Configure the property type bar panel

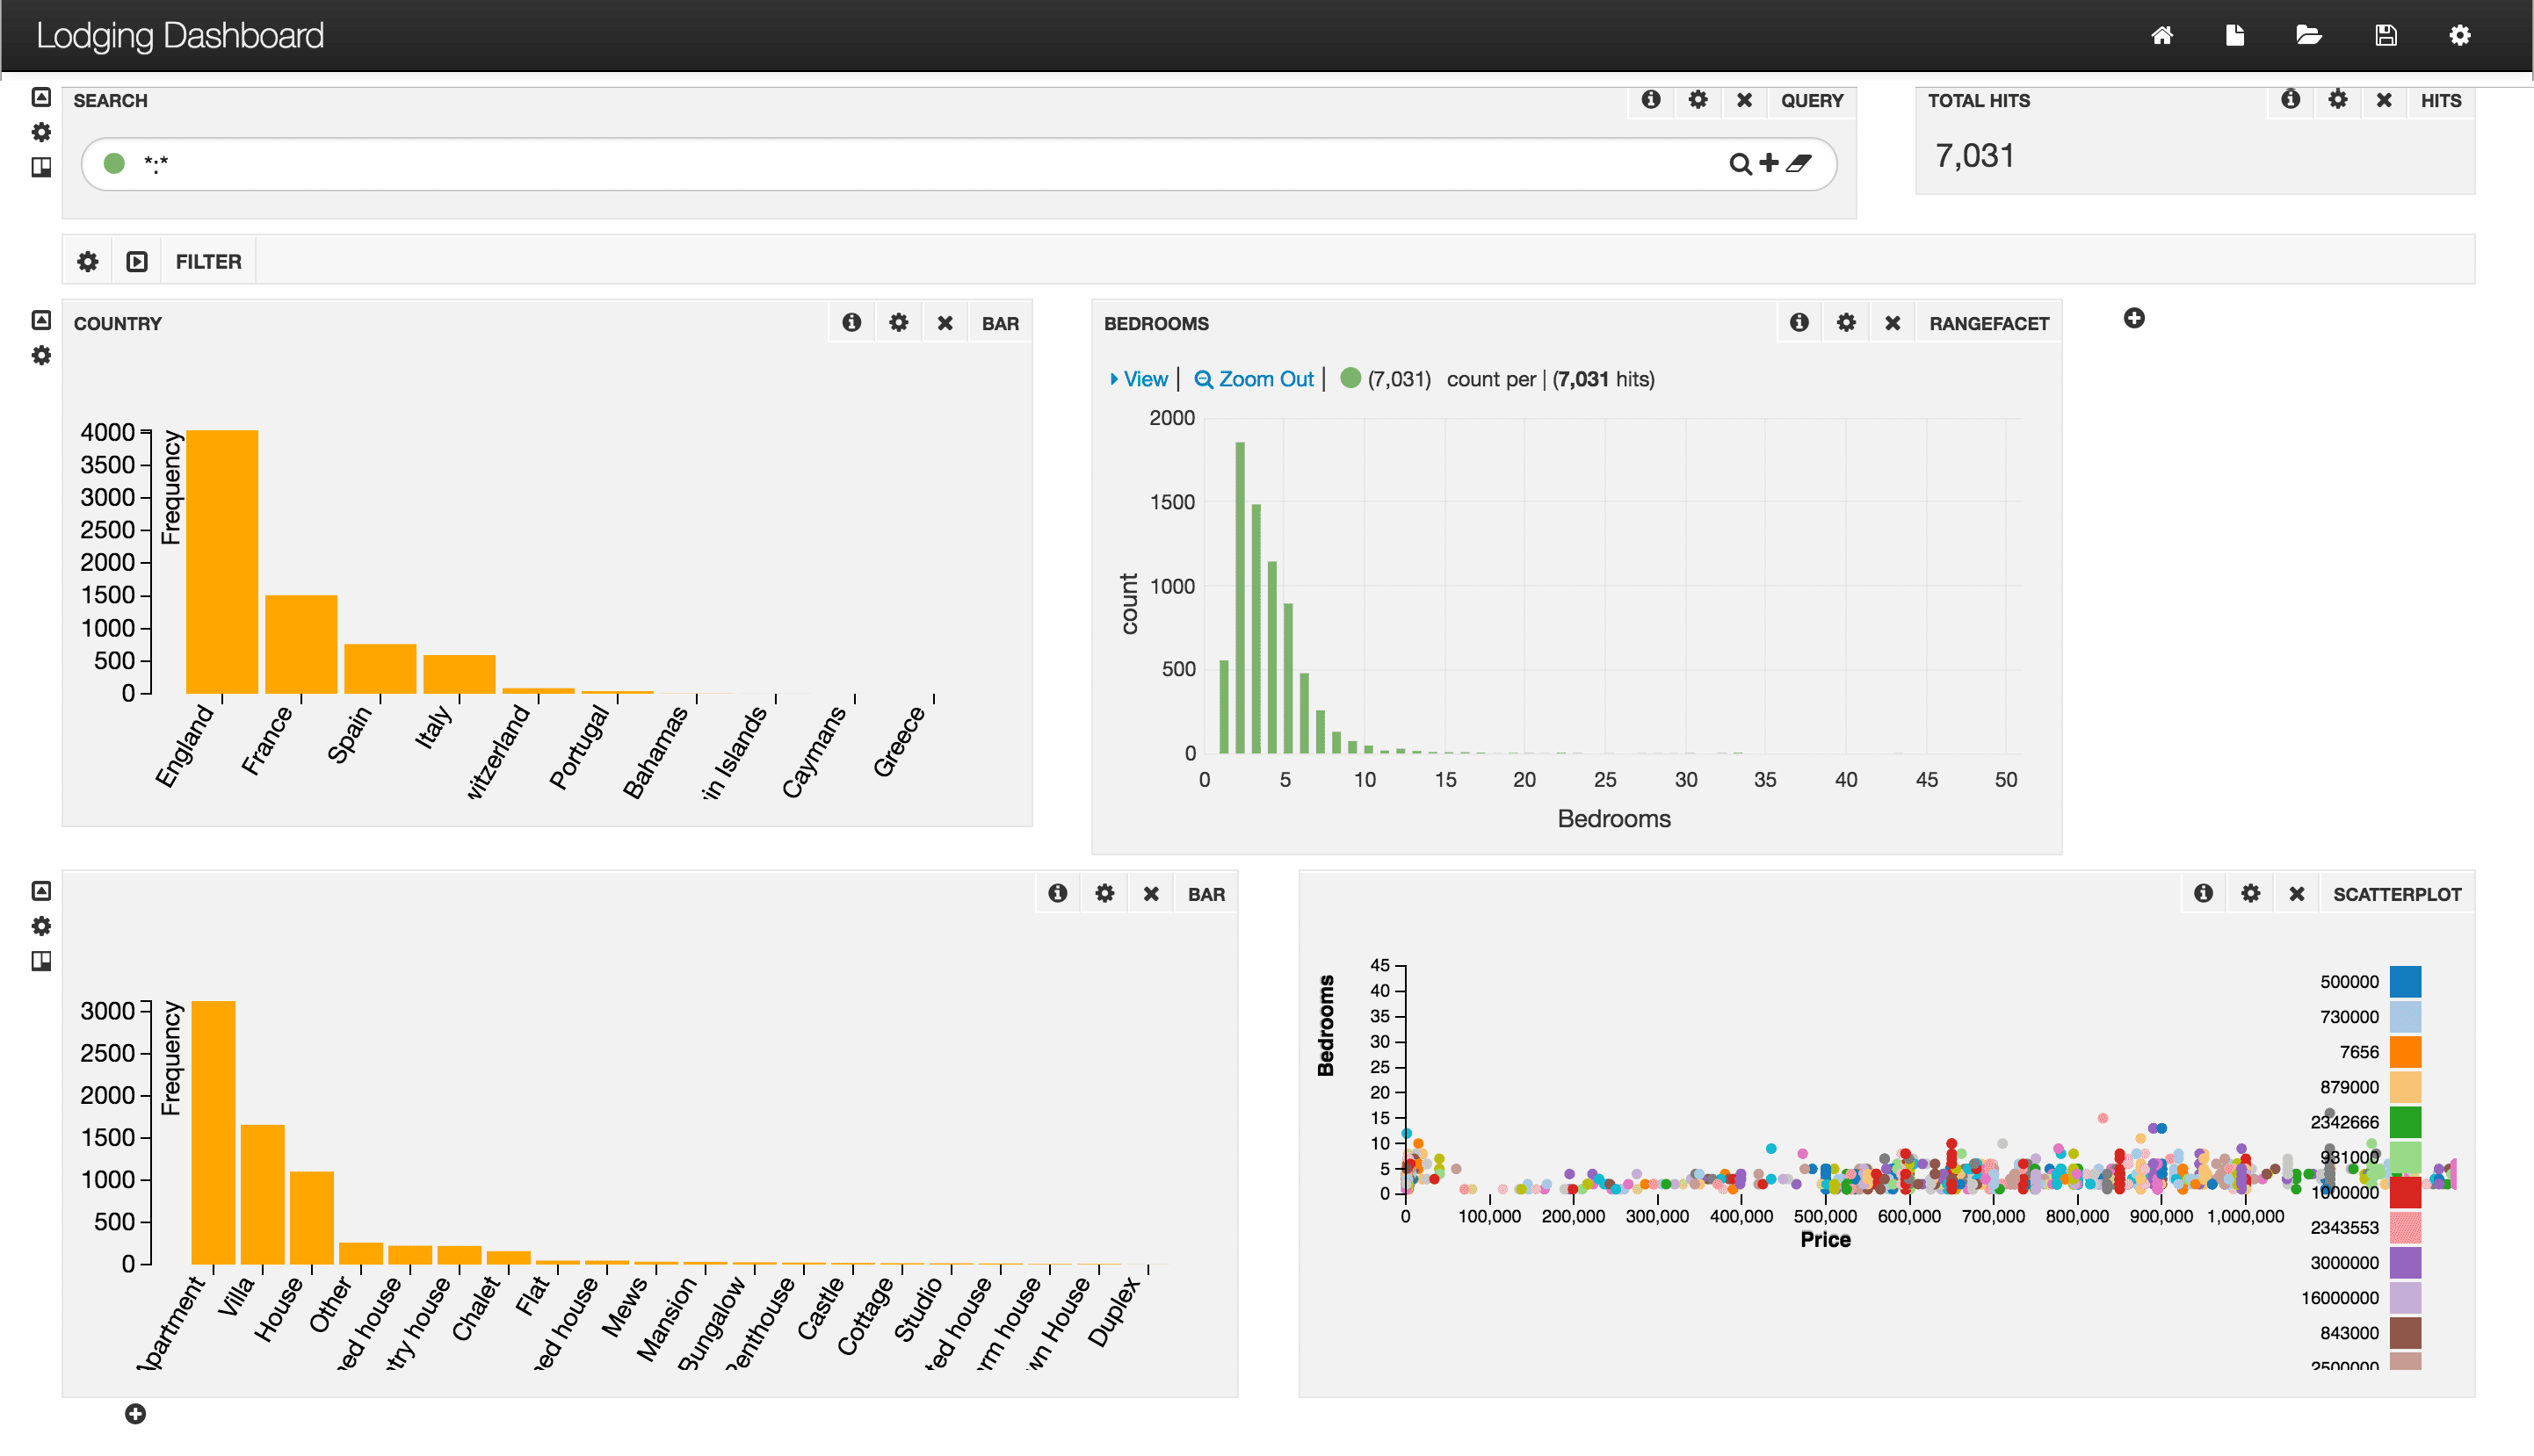point(1104,894)
